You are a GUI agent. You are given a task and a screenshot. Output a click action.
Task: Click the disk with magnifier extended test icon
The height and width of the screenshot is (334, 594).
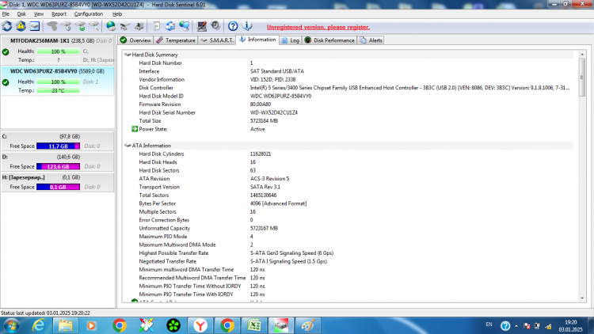tap(94, 26)
